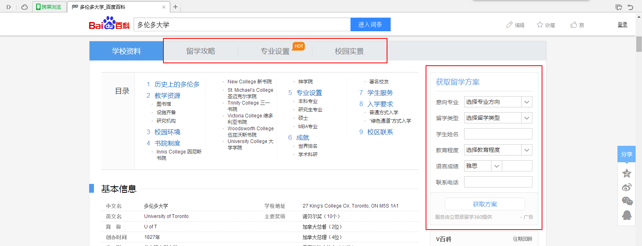Viewport: 642px width, 246px height.
Task: Click the 神学院 sub-entry
Action: [306, 81]
